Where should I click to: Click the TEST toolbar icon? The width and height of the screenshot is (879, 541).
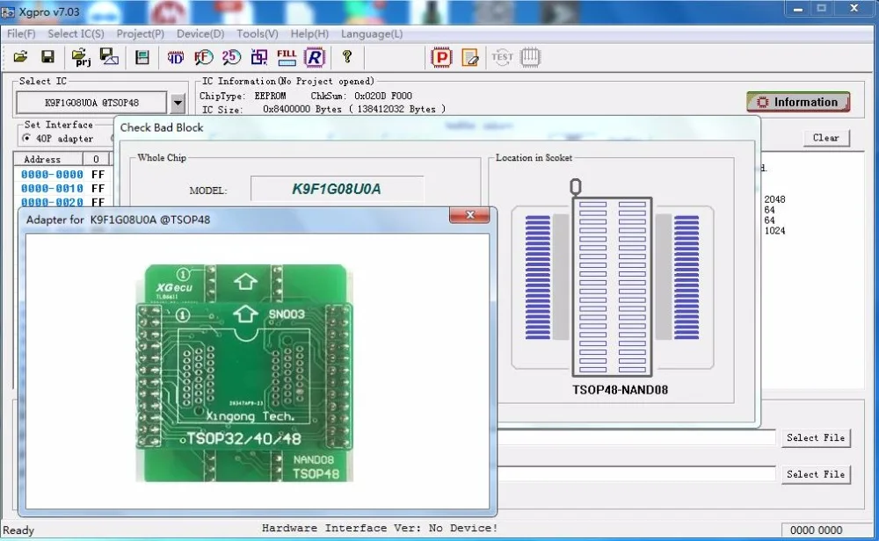[x=502, y=56]
